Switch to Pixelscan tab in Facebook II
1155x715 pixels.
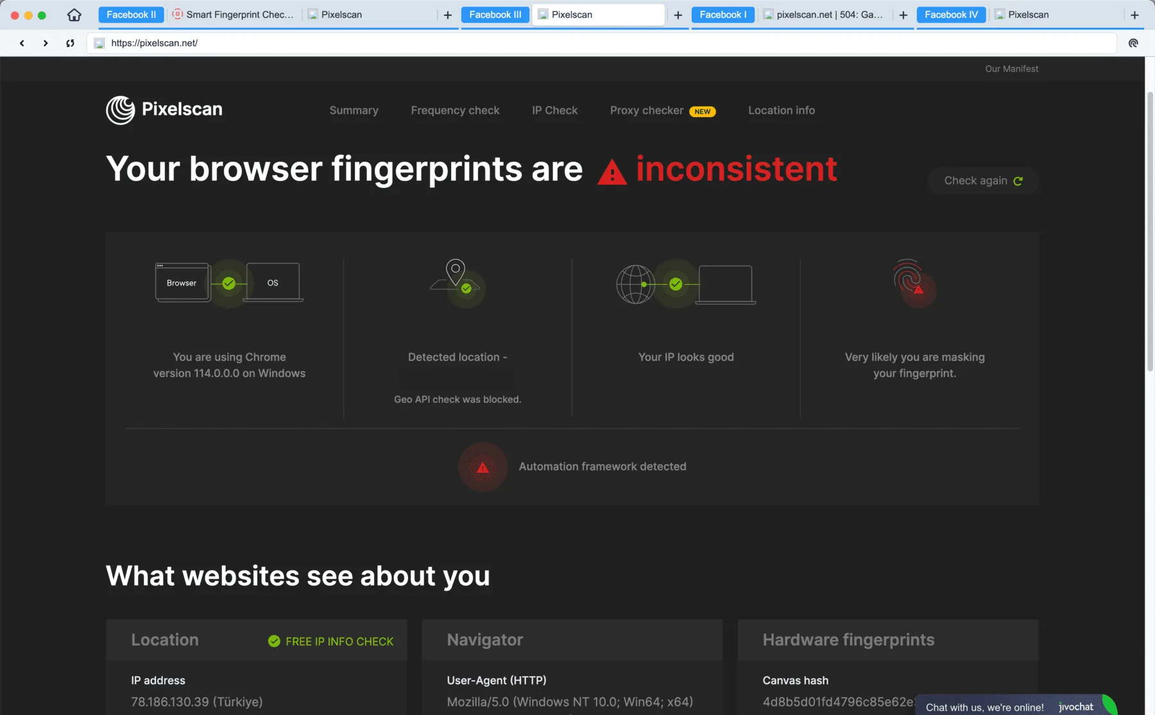tap(370, 15)
